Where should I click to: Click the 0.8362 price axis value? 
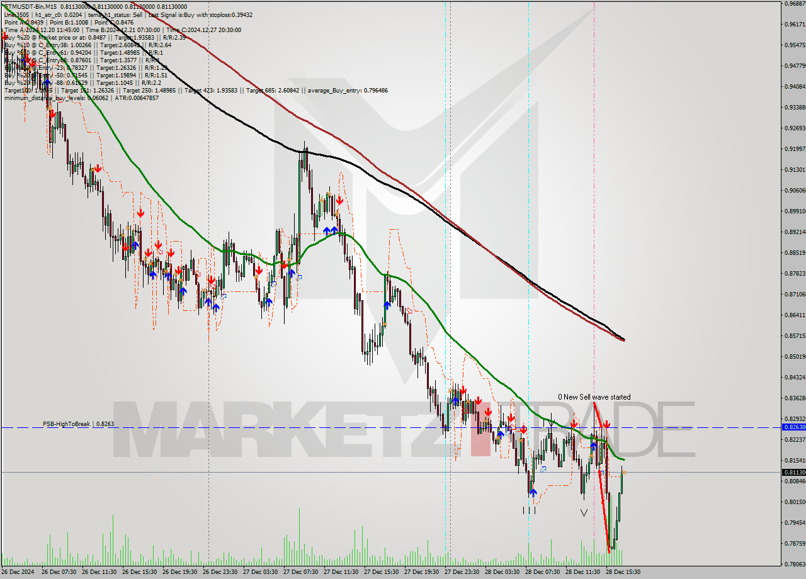(x=794, y=398)
